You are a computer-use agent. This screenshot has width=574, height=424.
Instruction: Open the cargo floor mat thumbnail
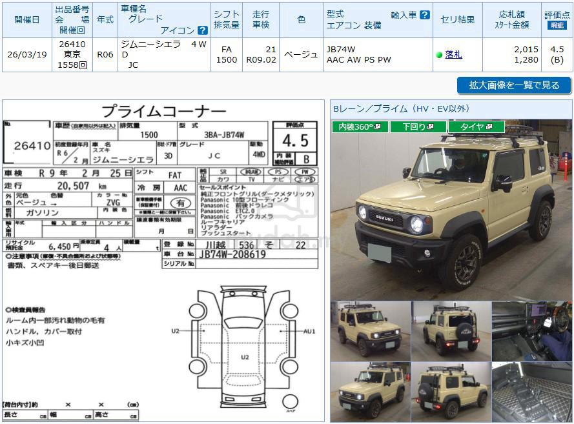(x=532, y=392)
